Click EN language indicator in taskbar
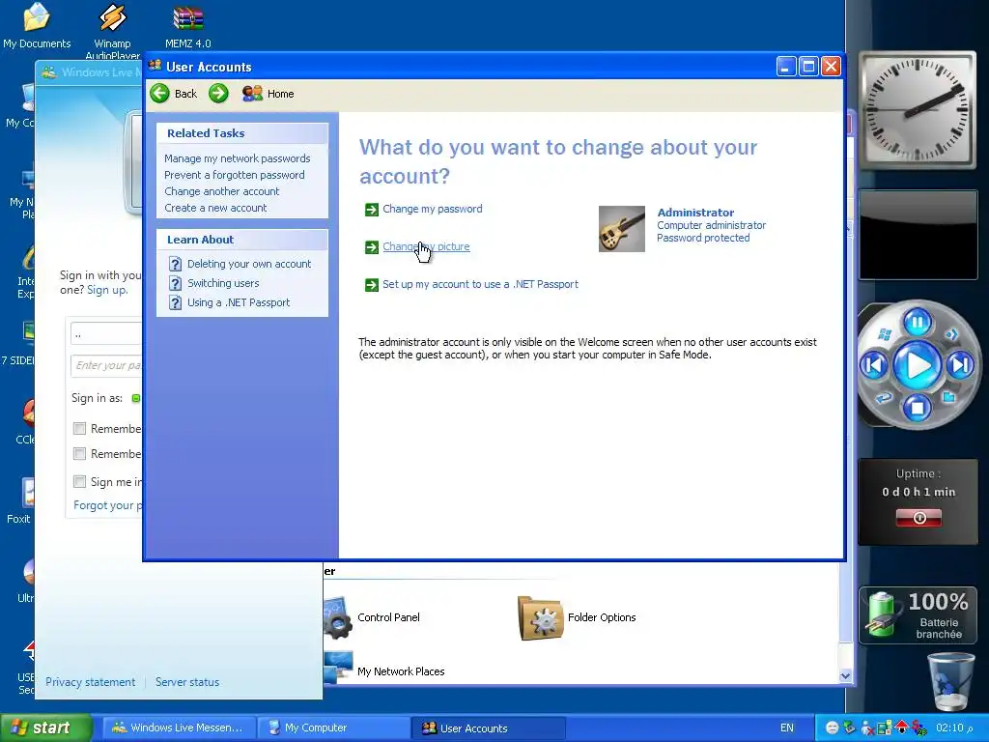Viewport: 989px width, 742px height. (786, 728)
